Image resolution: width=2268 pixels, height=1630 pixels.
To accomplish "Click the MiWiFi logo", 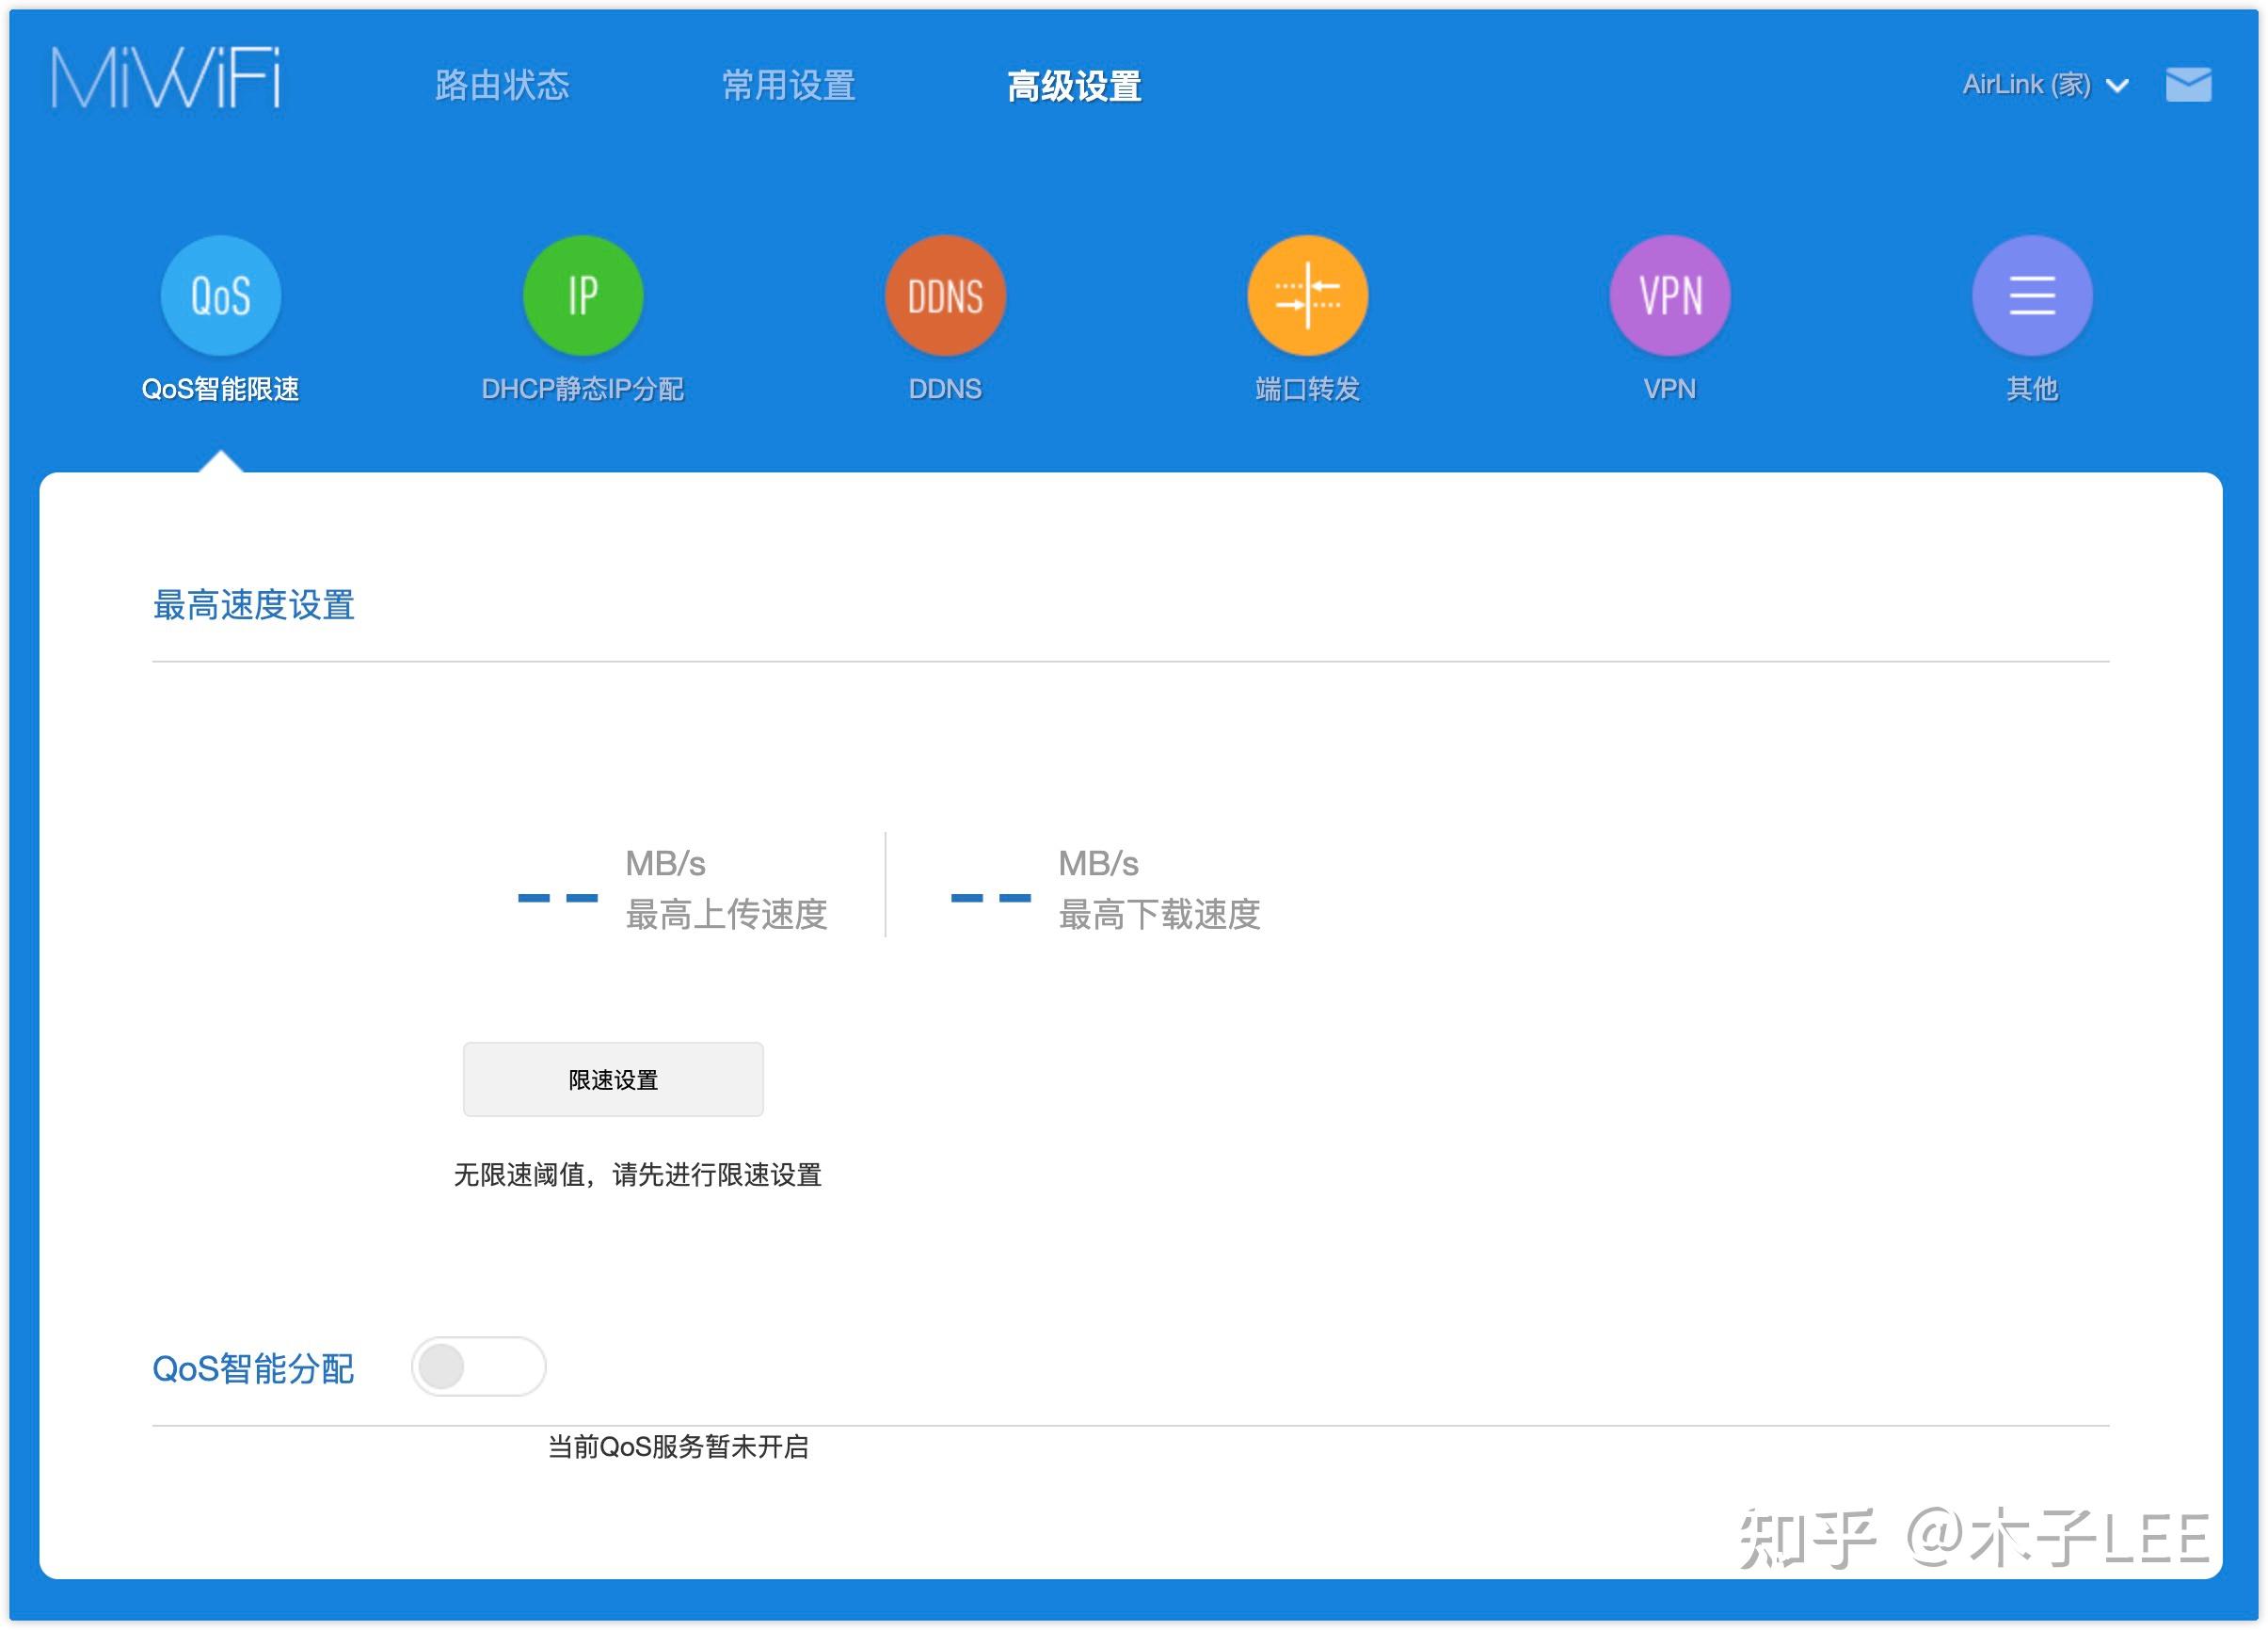I will pyautogui.click(x=166, y=78).
